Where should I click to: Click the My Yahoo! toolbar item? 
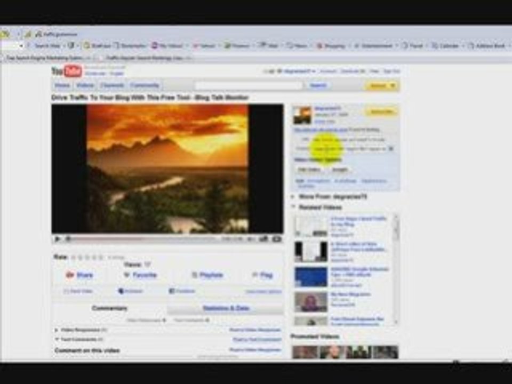click(x=167, y=46)
